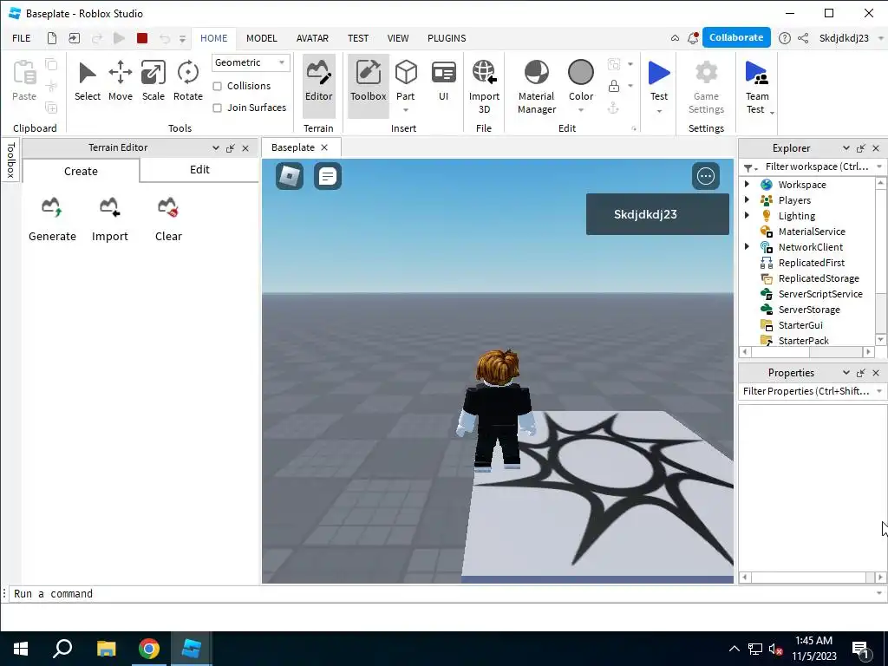Click the notifications bell icon
The height and width of the screenshot is (666, 888).
tap(693, 38)
